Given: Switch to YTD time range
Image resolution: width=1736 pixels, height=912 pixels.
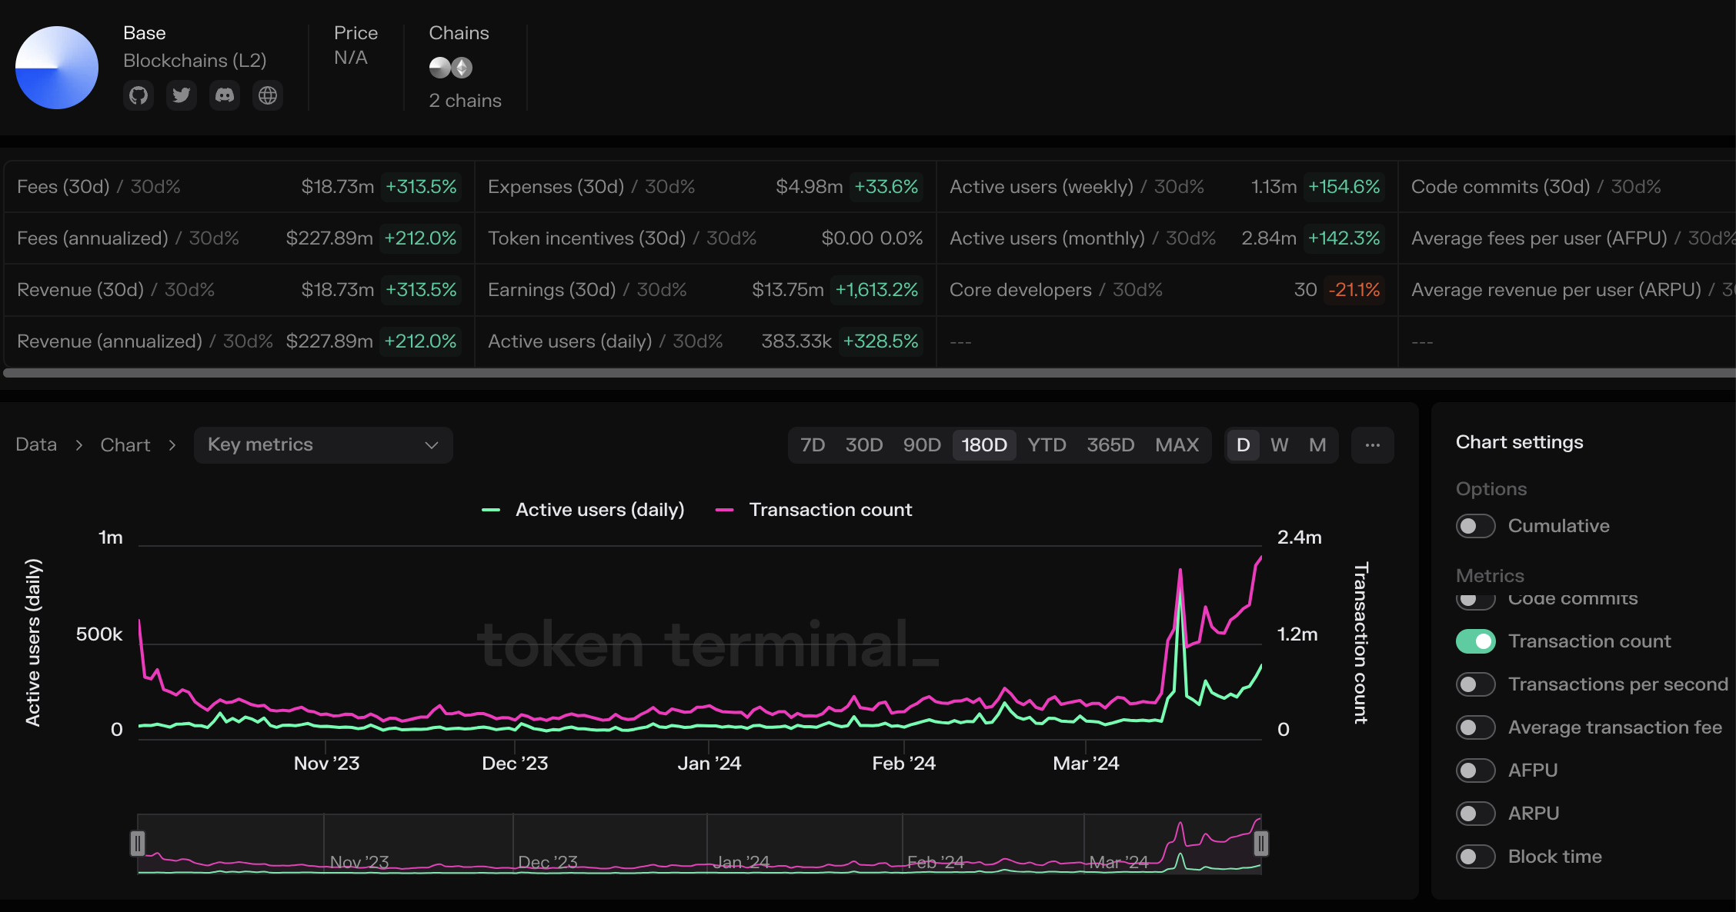Looking at the screenshot, I should point(1047,445).
